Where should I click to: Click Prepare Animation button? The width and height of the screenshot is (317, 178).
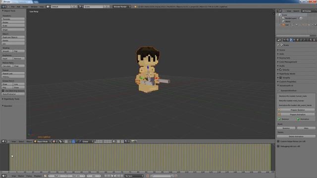296,114
